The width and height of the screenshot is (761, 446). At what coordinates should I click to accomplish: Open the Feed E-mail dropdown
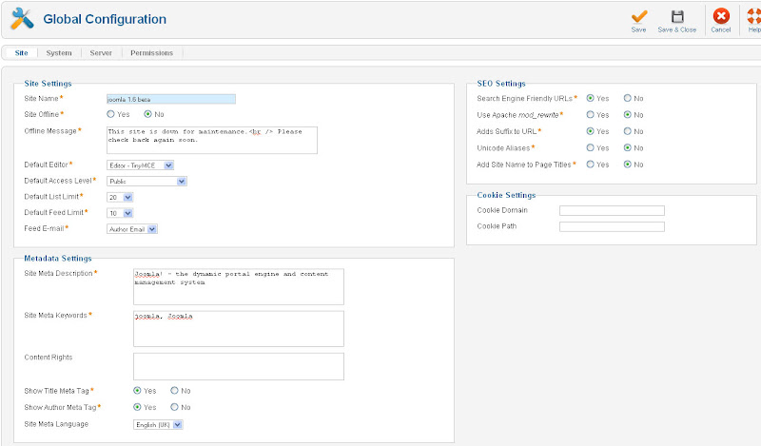(132, 229)
